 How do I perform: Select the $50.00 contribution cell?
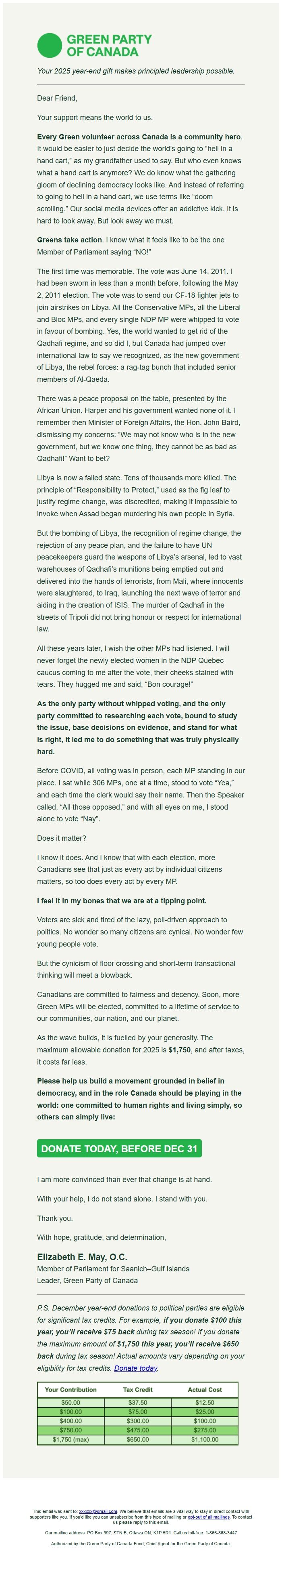pos(70,1403)
